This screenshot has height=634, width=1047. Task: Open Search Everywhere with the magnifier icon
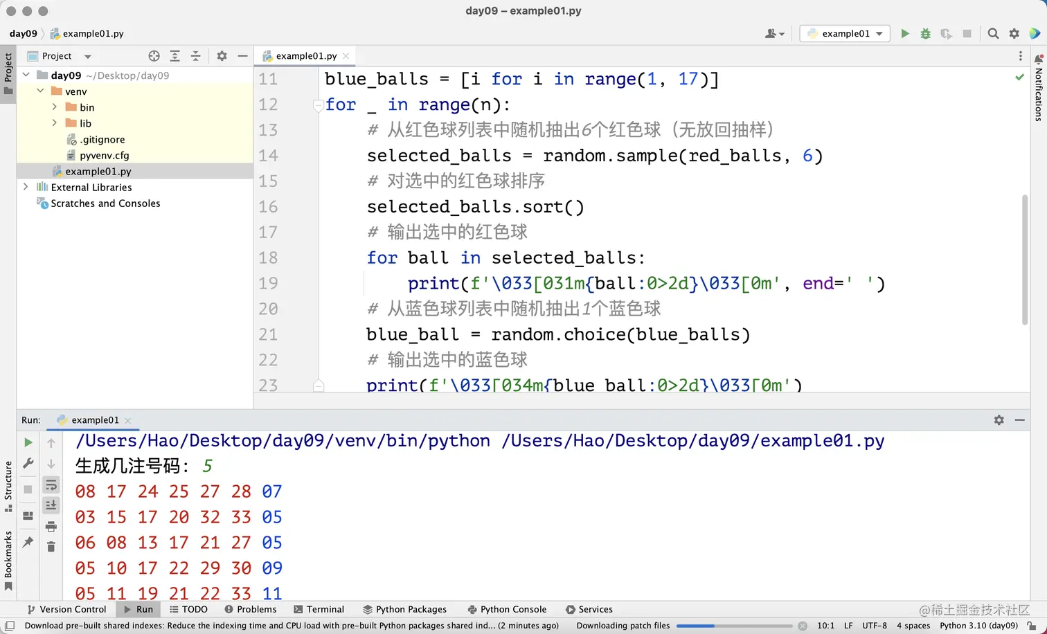point(993,33)
